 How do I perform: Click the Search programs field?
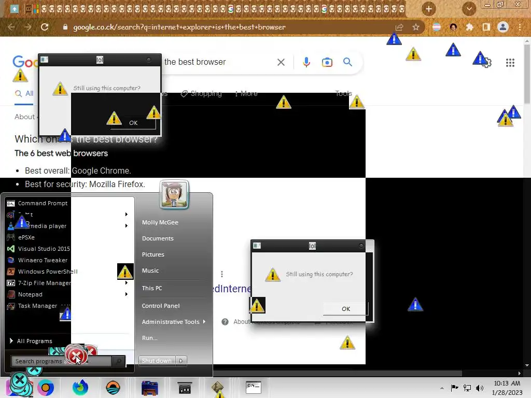tap(61, 361)
